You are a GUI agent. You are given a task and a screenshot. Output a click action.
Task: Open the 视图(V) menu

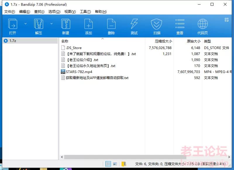[x=70, y=12]
